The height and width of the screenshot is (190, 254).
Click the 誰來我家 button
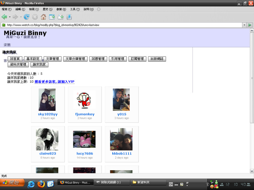[39, 65]
